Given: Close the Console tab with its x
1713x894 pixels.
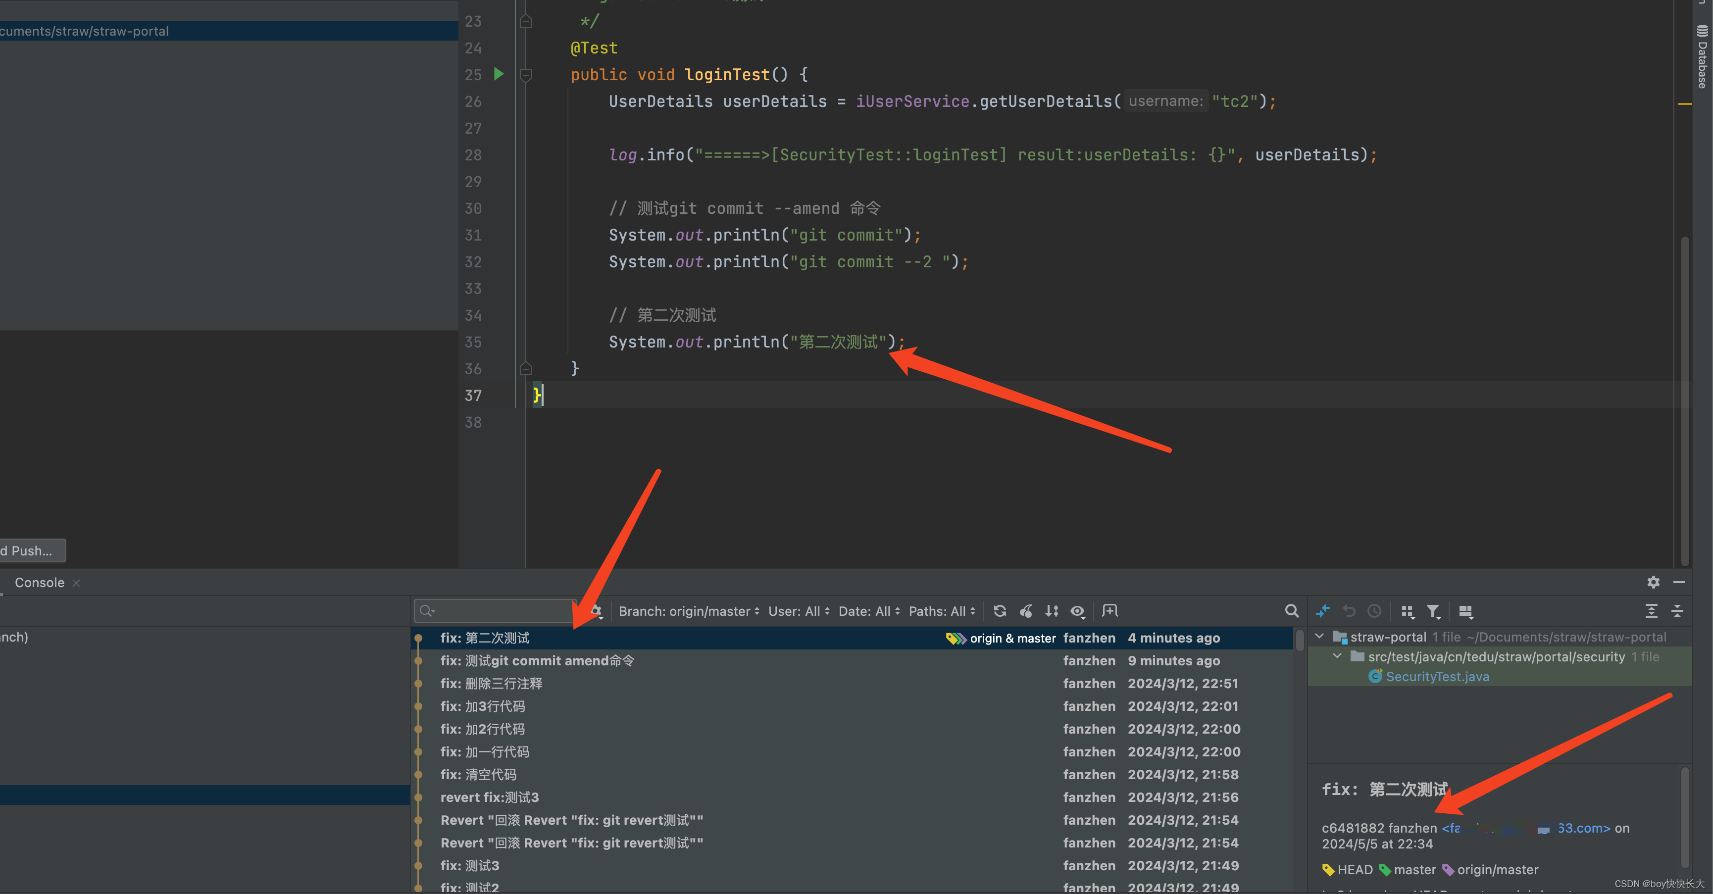Looking at the screenshot, I should 76,583.
